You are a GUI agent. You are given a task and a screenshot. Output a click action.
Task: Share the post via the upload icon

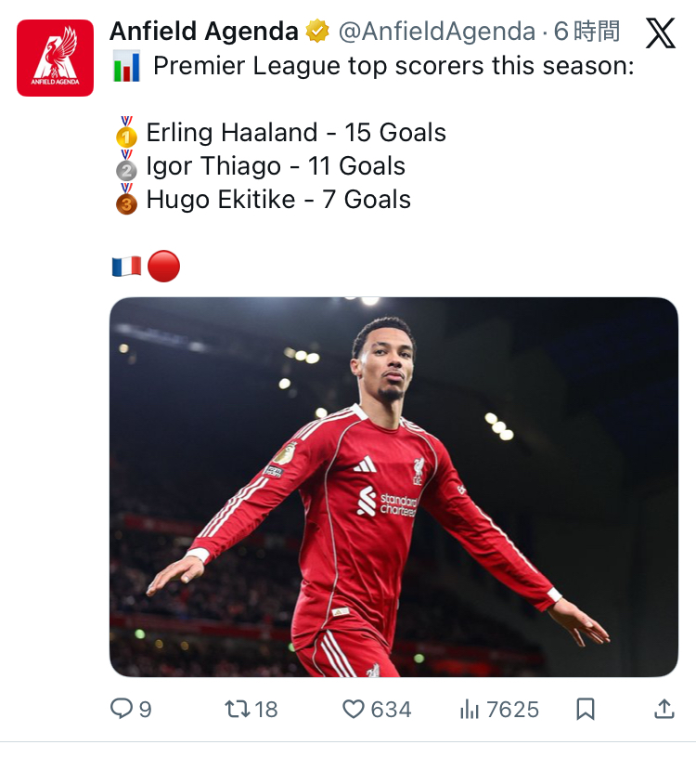pos(664,709)
